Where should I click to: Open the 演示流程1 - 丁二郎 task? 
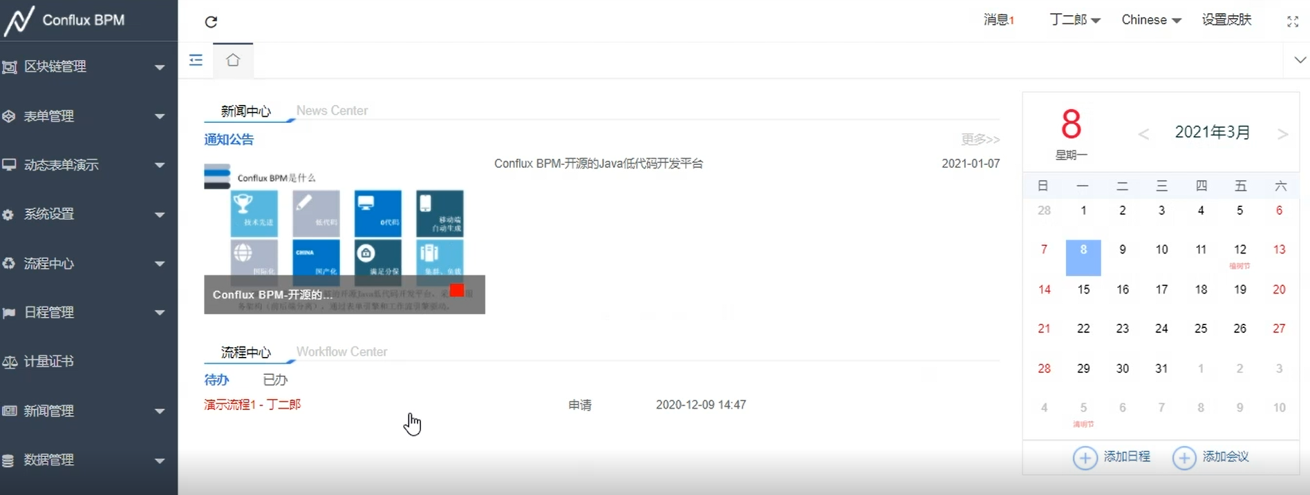click(252, 405)
